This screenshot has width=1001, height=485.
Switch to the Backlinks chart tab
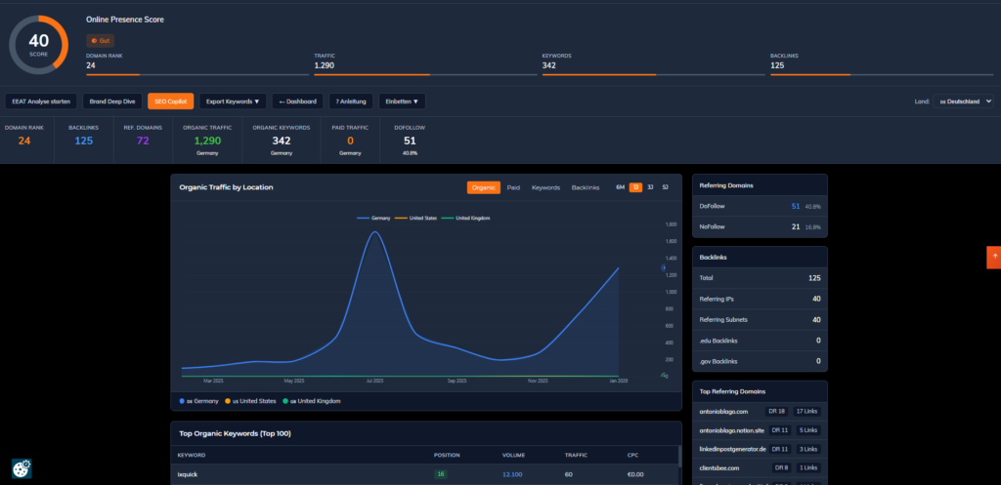585,187
